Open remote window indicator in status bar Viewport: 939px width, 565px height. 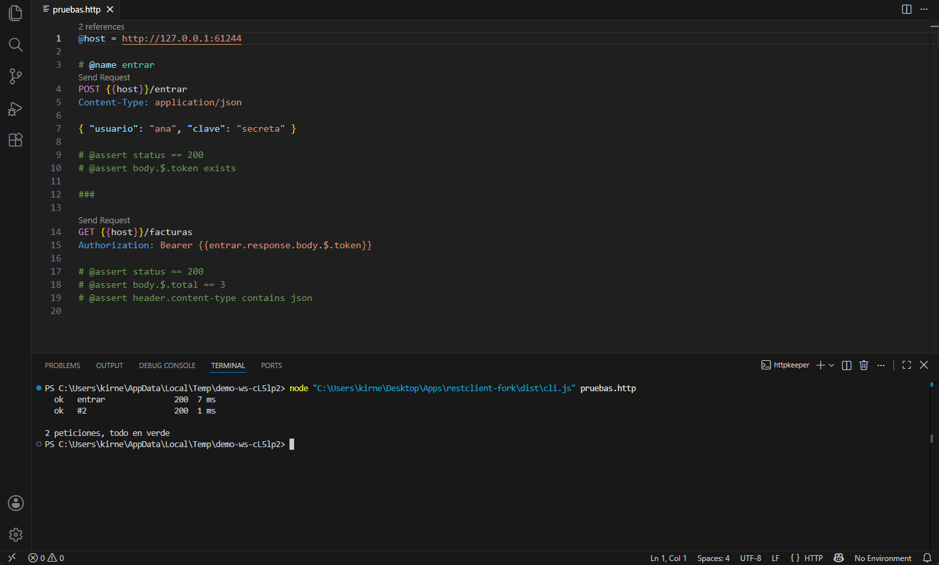coord(11,558)
